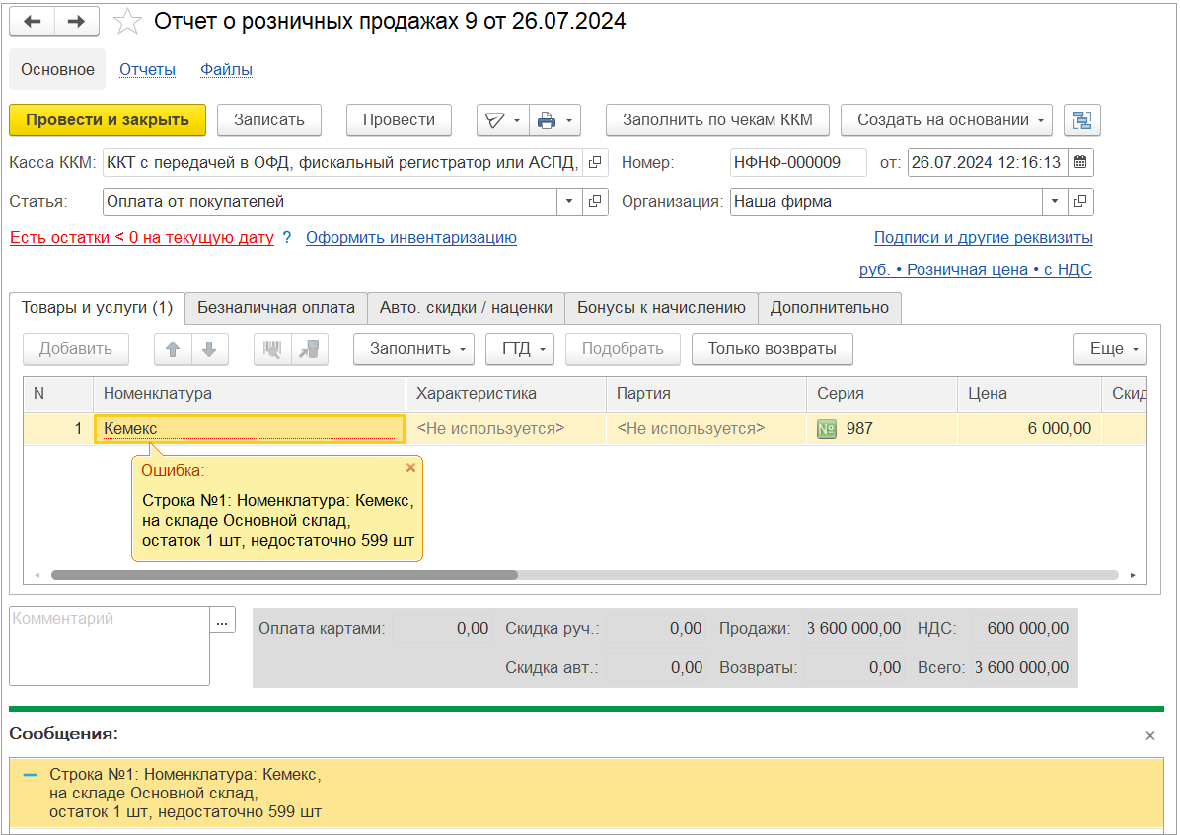Open the Статья field's open-form icon

[x=595, y=201]
